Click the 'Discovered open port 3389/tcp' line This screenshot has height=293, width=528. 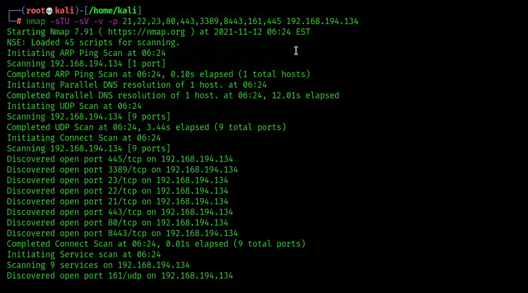point(122,170)
